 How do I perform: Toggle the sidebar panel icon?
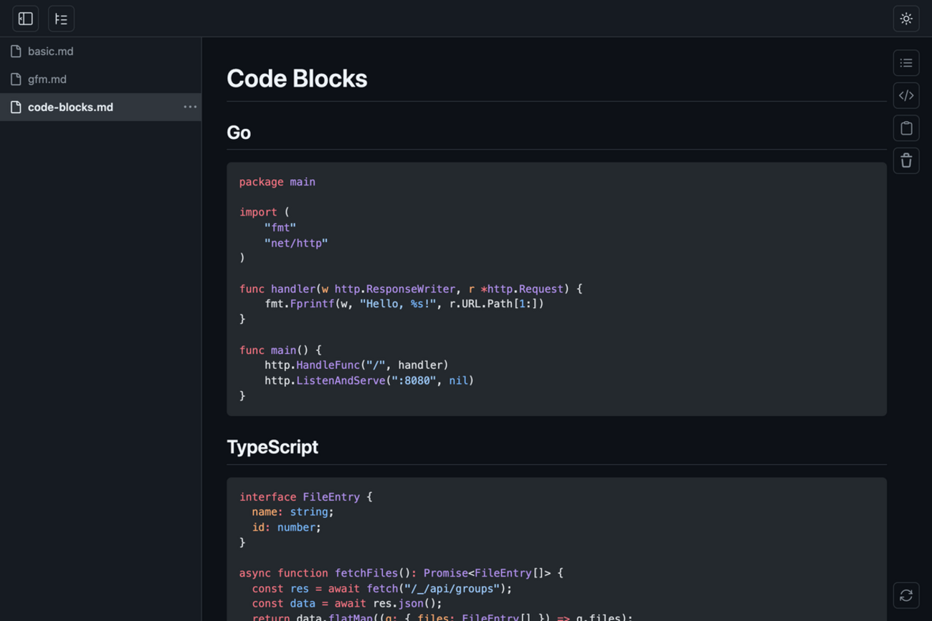click(x=26, y=19)
